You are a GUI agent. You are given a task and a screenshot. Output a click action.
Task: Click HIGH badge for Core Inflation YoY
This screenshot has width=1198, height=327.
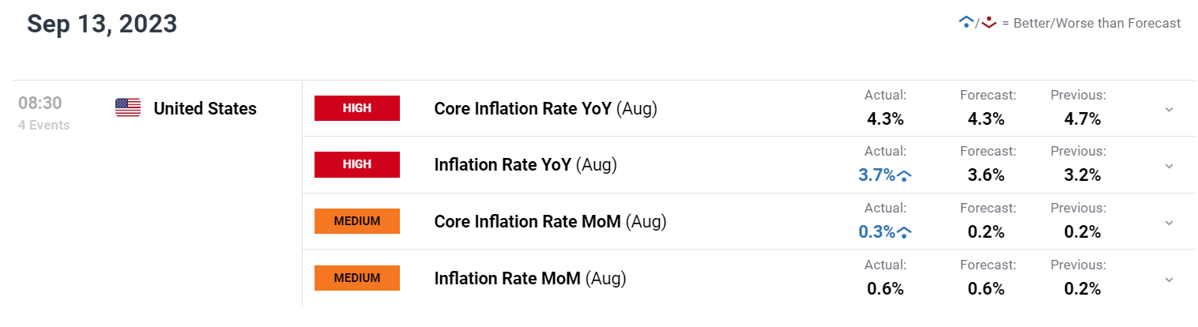pyautogui.click(x=357, y=108)
